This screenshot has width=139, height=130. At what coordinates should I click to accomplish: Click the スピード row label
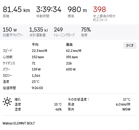[7, 51]
